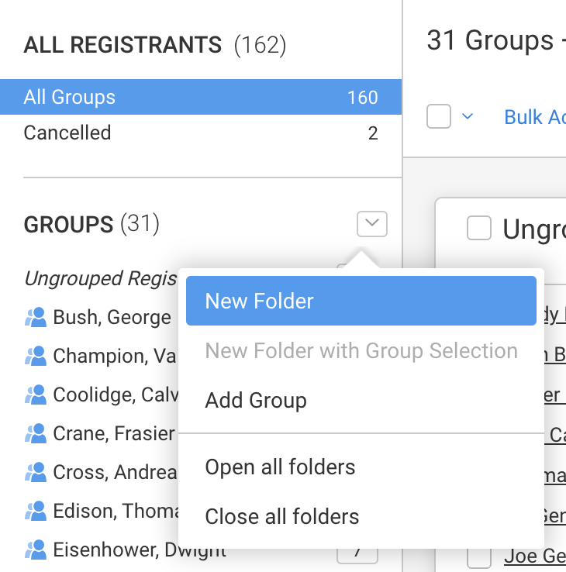The height and width of the screenshot is (572, 566).
Task: Click the group icon beside Champion
Action: click(36, 356)
